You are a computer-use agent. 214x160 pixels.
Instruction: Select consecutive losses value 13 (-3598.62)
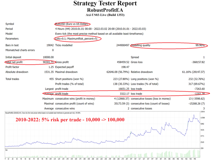(197, 99)
